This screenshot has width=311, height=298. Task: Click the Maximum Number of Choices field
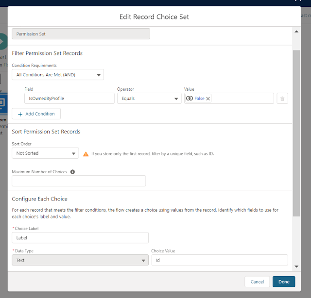pyautogui.click(x=79, y=181)
